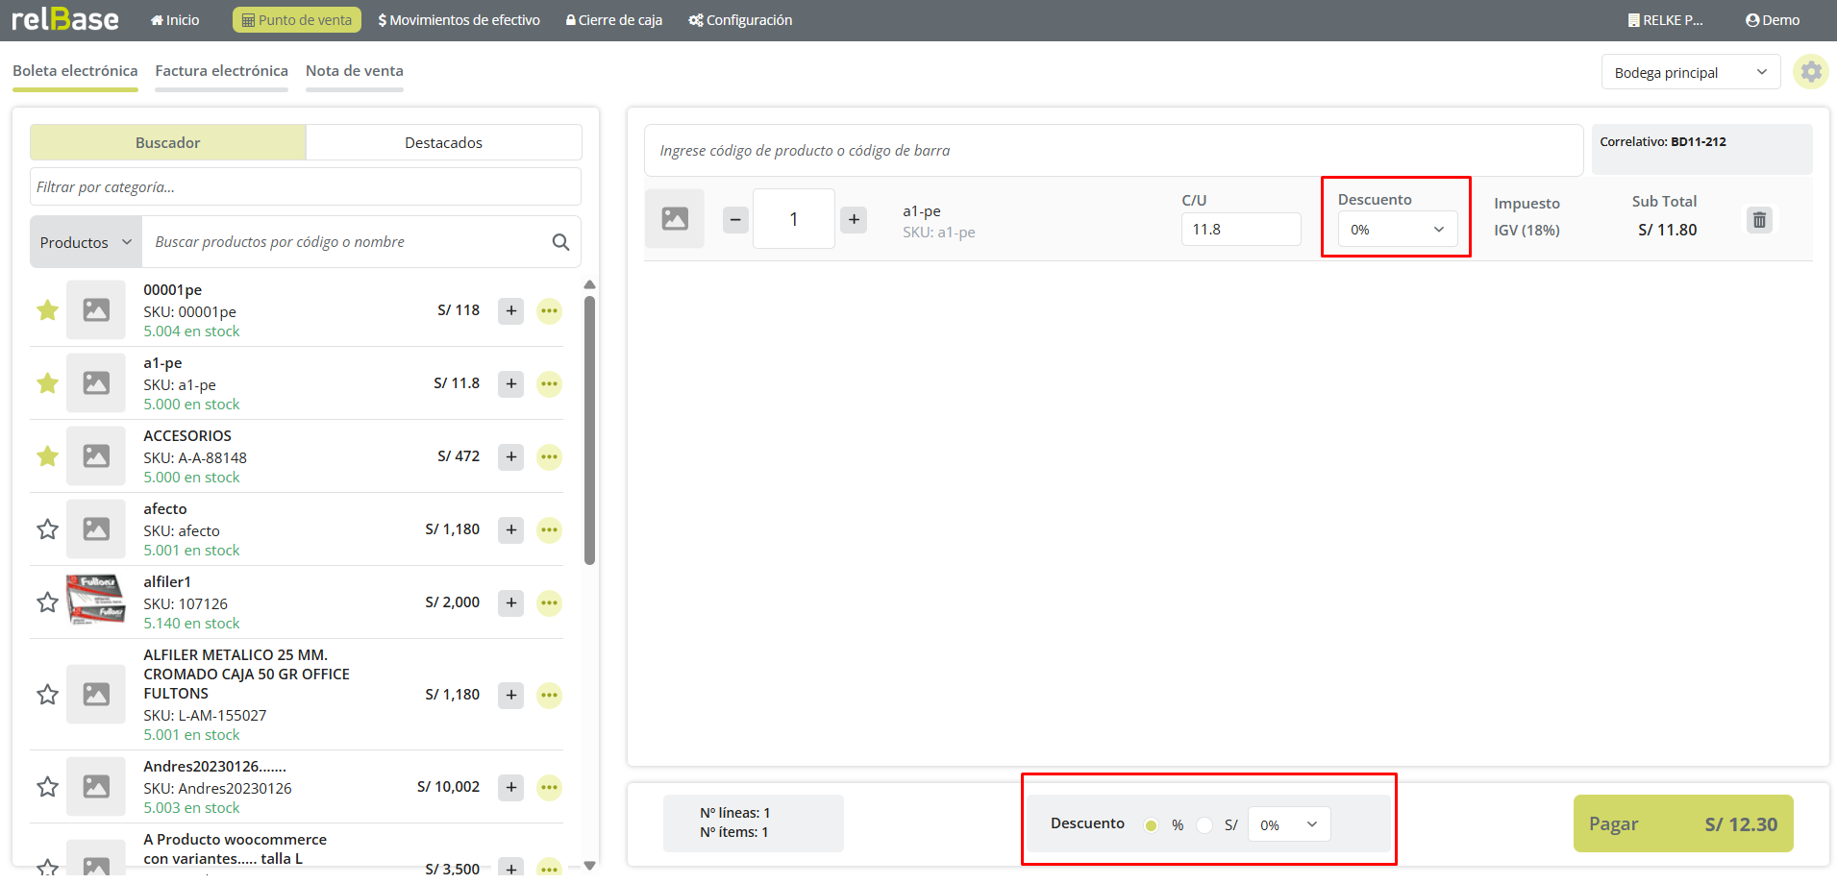Mark afecto as favorite with star
This screenshot has width=1837, height=884.
(47, 529)
